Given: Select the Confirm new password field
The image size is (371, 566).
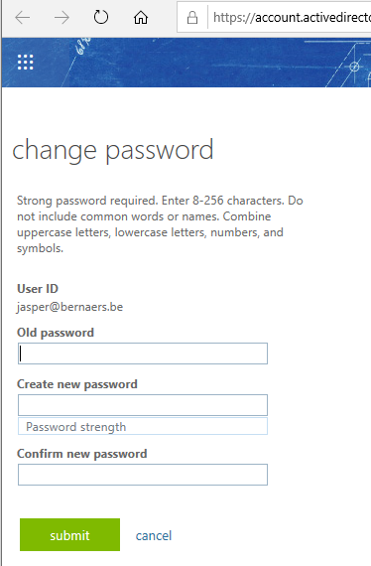Looking at the screenshot, I should tap(143, 475).
